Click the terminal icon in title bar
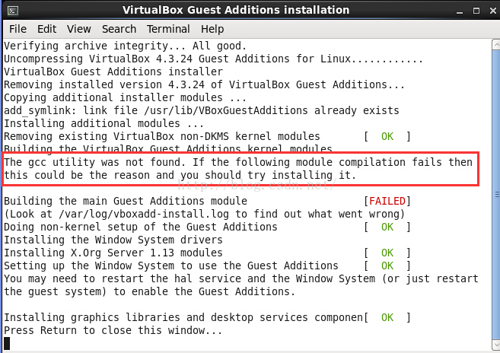The height and width of the screenshot is (353, 500). [x=13, y=11]
